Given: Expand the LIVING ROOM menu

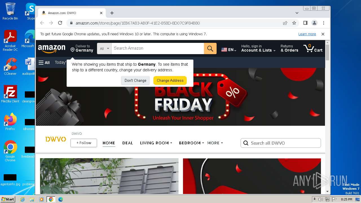Looking at the screenshot, I should point(156,143).
